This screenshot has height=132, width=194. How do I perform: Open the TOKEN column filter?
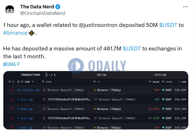click(x=163, y=82)
